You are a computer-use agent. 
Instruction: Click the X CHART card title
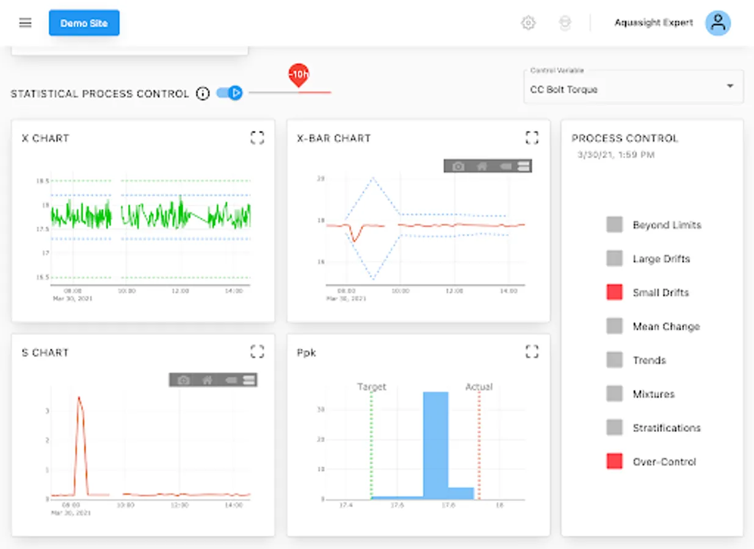45,138
